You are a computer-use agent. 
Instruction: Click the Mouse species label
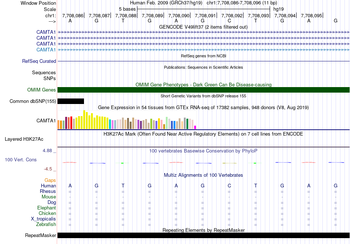(x=49, y=197)
